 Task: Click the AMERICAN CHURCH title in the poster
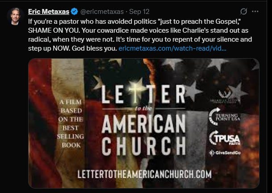click(144, 135)
